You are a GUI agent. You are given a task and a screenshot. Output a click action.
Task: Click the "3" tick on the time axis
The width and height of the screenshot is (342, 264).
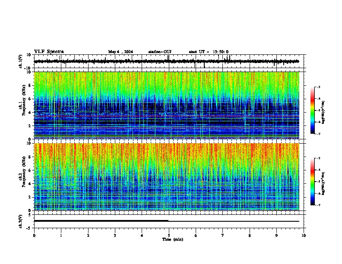[115, 236]
